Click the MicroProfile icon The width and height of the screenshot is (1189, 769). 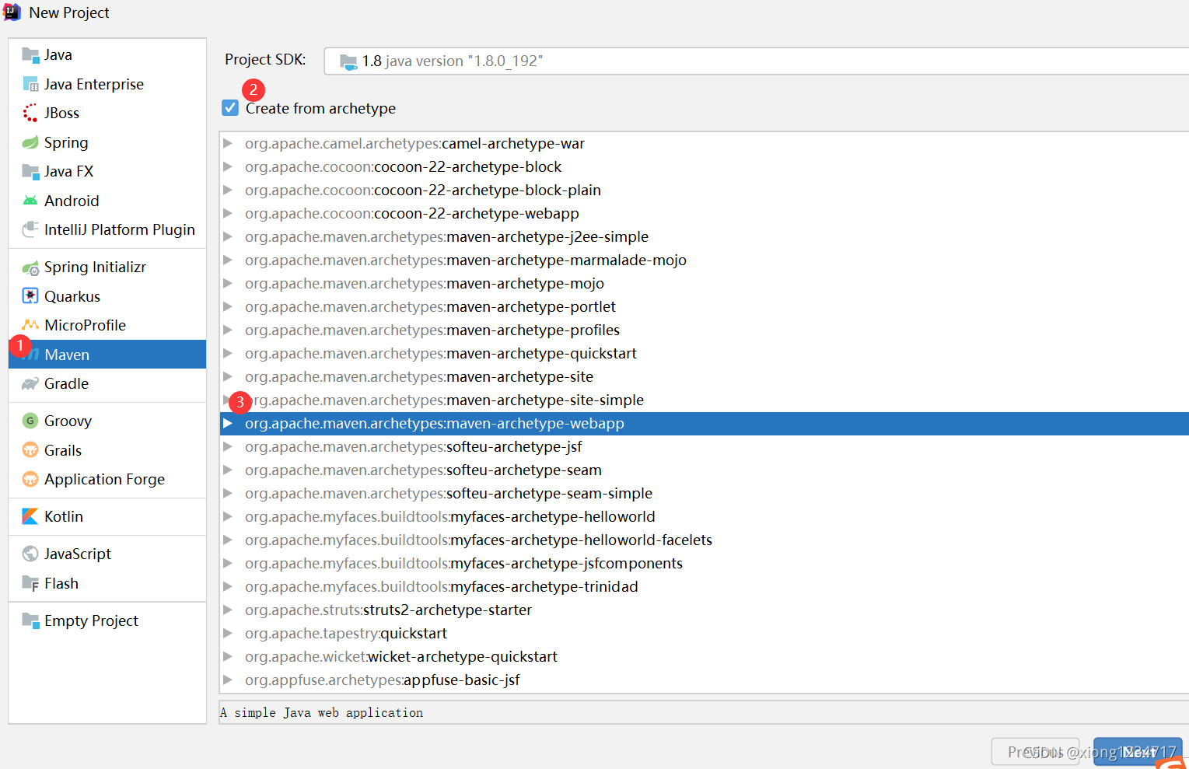[x=30, y=325]
